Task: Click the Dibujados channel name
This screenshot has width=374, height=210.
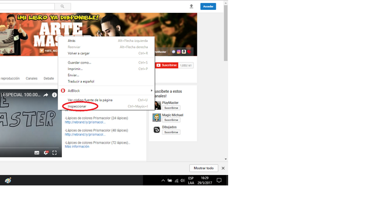Action: pos(169,127)
